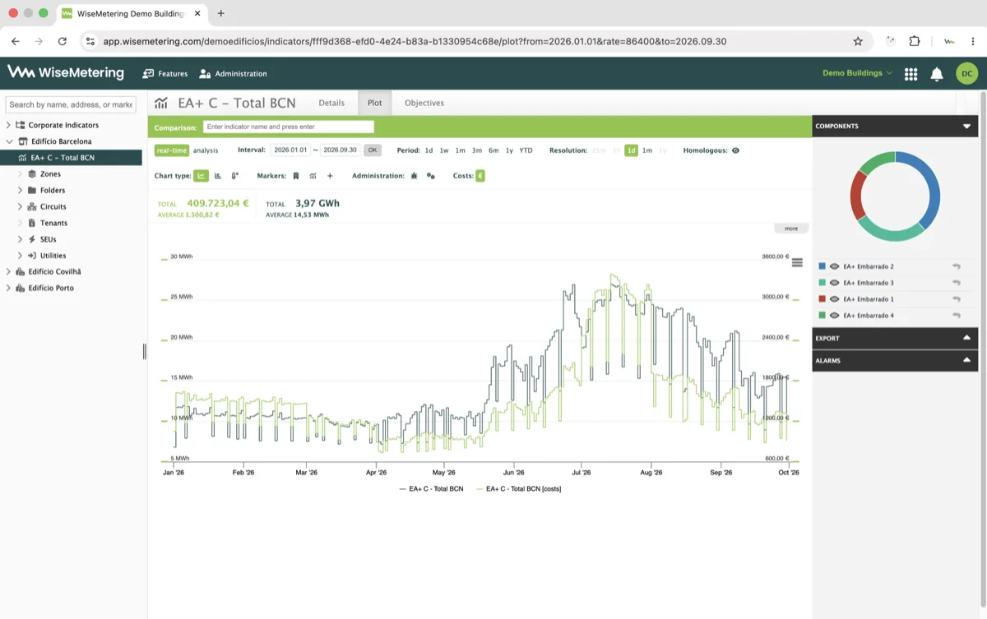Collapse the Components panel
This screenshot has height=619, width=987.
966,127
